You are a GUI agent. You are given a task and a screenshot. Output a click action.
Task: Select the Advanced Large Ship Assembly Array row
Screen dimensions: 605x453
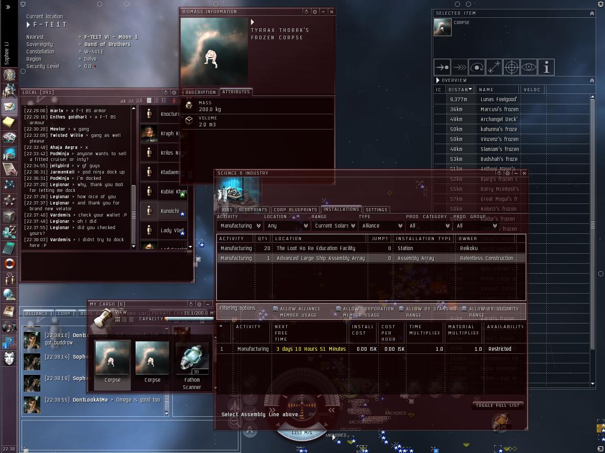coord(371,258)
